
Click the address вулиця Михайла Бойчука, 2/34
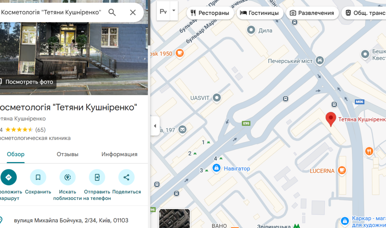click(x=71, y=220)
